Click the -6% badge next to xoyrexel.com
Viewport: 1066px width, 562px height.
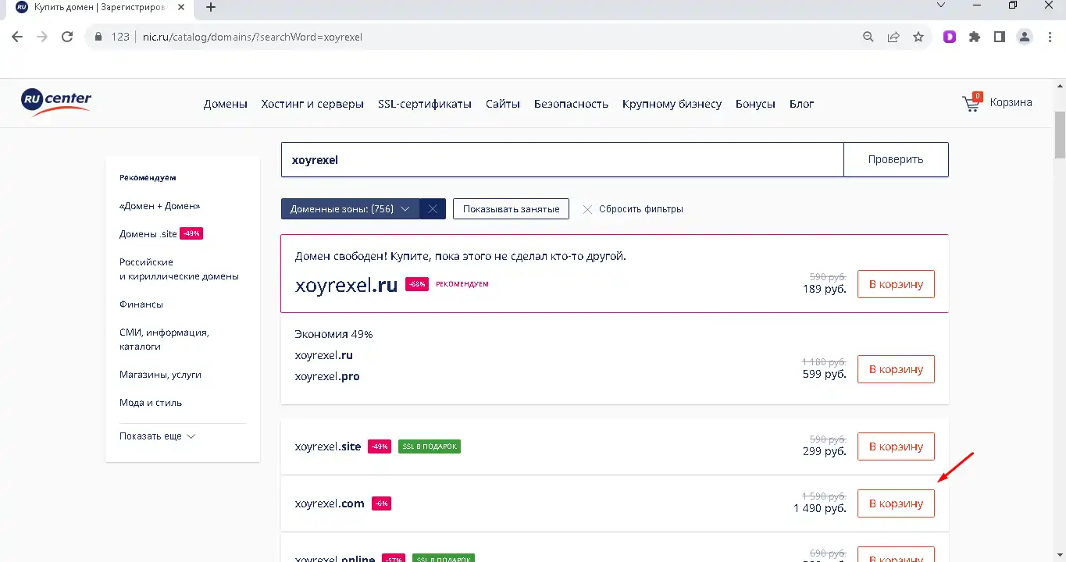click(x=381, y=503)
